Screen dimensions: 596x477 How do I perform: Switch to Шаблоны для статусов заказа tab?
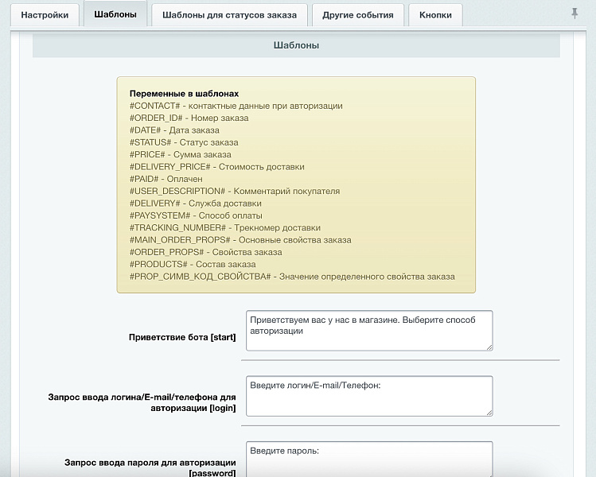(229, 15)
